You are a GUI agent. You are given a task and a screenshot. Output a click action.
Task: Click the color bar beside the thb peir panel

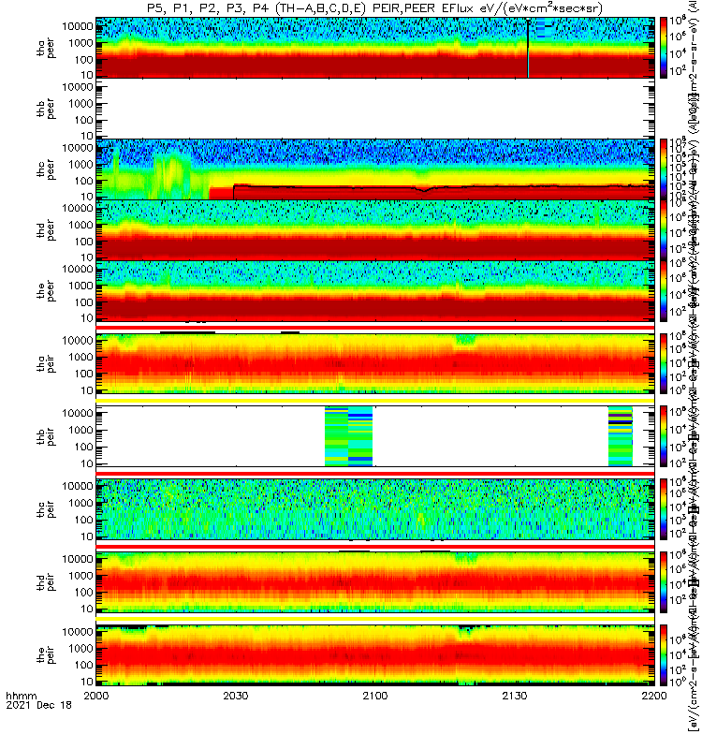tap(664, 436)
